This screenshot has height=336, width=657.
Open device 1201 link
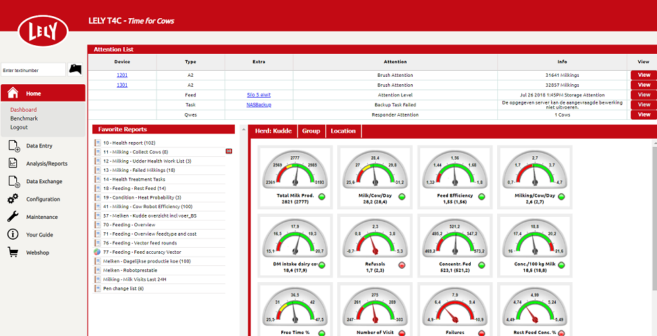122,75
